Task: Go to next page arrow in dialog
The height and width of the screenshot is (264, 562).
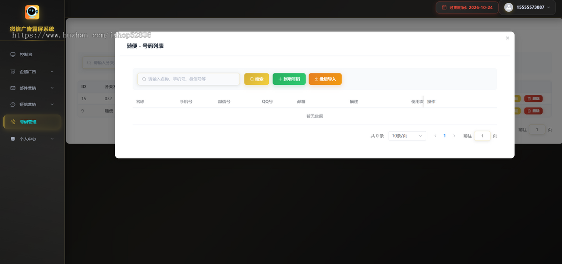Action: pos(454,136)
